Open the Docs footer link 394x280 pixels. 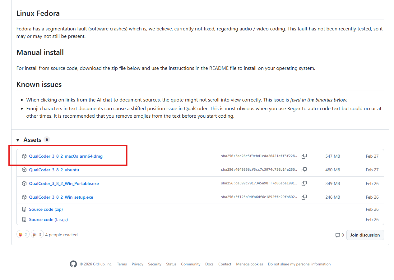[209, 264]
